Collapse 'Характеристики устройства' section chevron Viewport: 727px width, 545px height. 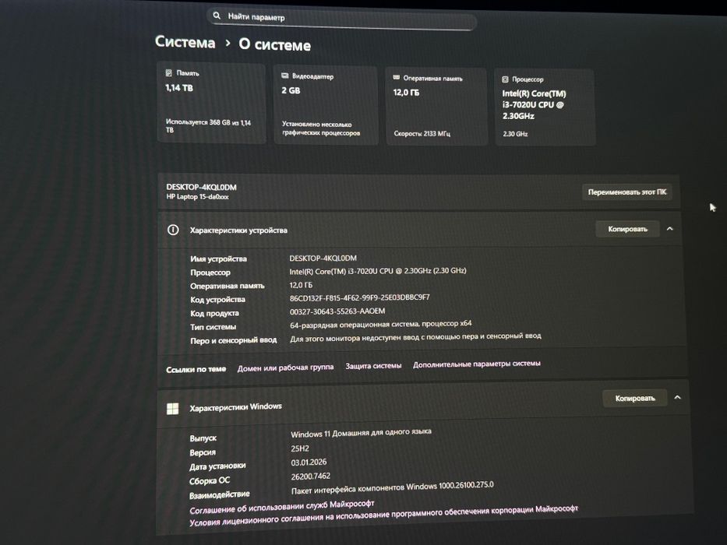click(669, 228)
